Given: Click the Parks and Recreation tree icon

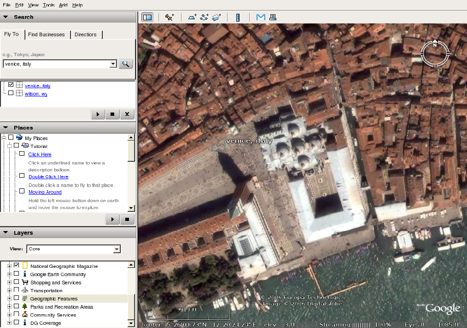Looking at the screenshot, I should point(25,306).
